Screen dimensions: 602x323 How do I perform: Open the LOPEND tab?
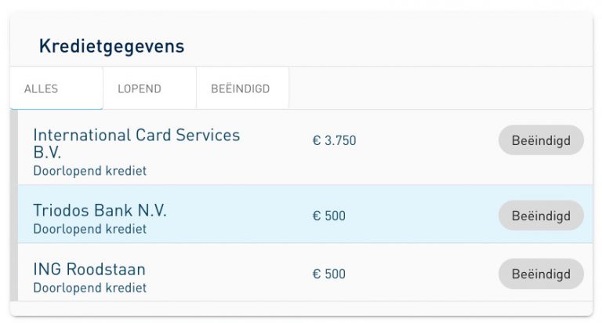click(150, 89)
